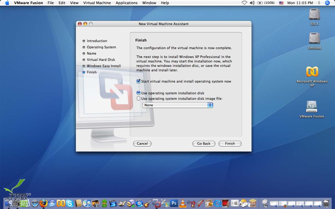
Task: Open the Toast toaster dock icon
Action: [x=243, y=203]
